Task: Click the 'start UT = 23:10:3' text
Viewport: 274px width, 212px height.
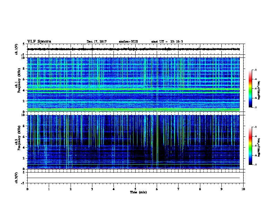Action: point(167,42)
